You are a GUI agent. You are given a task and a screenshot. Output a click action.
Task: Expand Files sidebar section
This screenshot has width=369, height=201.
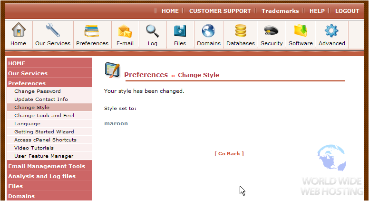point(49,186)
